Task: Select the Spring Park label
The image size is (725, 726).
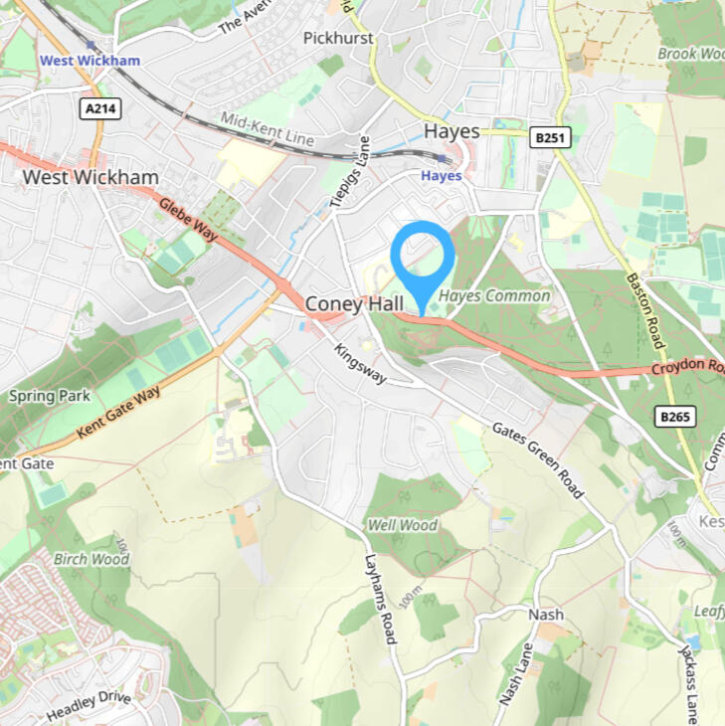Action: click(x=50, y=396)
